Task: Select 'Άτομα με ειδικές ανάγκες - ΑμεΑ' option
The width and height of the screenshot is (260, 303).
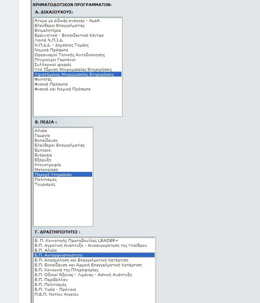Action: 78,21
